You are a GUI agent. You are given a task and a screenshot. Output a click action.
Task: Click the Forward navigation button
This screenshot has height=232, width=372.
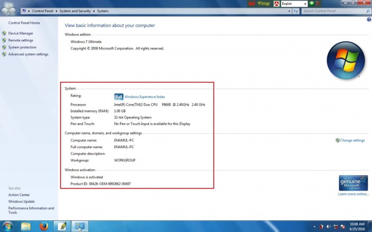[x=12, y=11]
